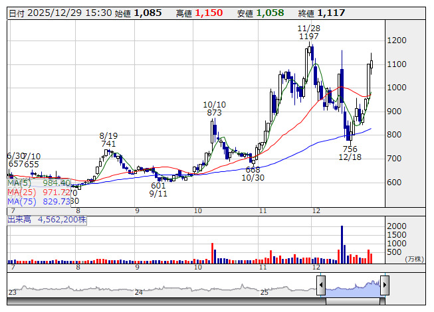This screenshot has height=312, width=434.
Task: Click the 8/19 peak label 741
Action: coord(109,143)
